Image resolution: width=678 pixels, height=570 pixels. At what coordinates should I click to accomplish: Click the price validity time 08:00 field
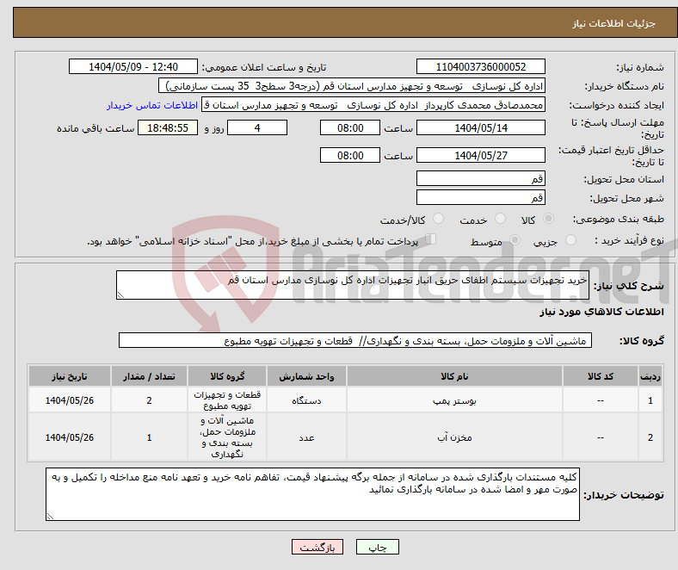pos(350,155)
